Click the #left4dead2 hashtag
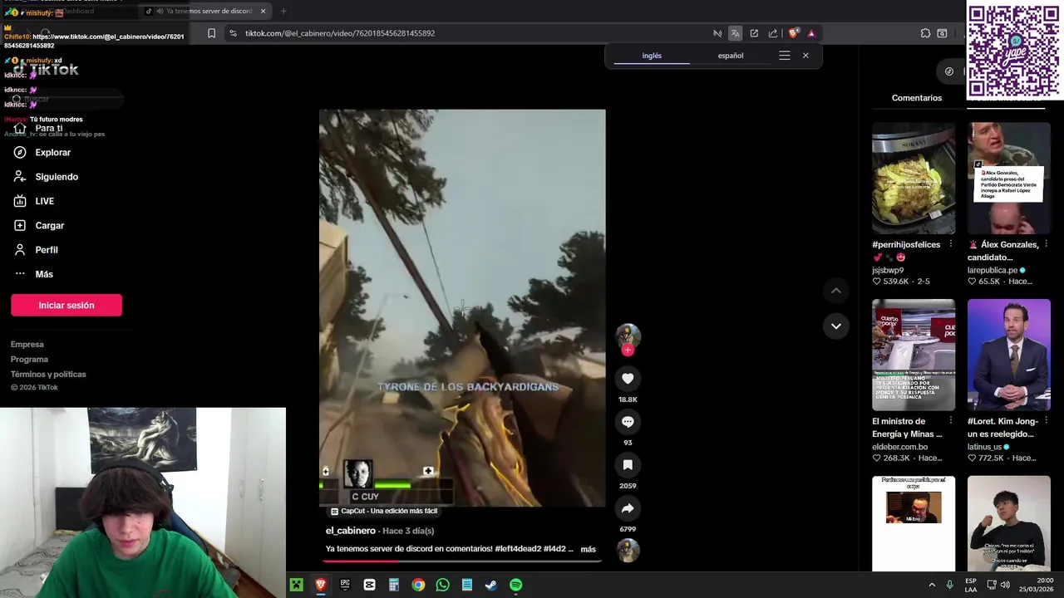Image resolution: width=1064 pixels, height=598 pixels. pos(518,549)
